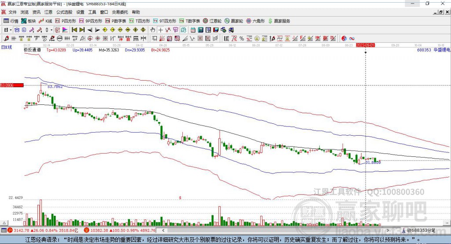Select the Gann fan lines tool
Image resolution: width=451 pixels, height=244 pixels.
click(162, 38)
